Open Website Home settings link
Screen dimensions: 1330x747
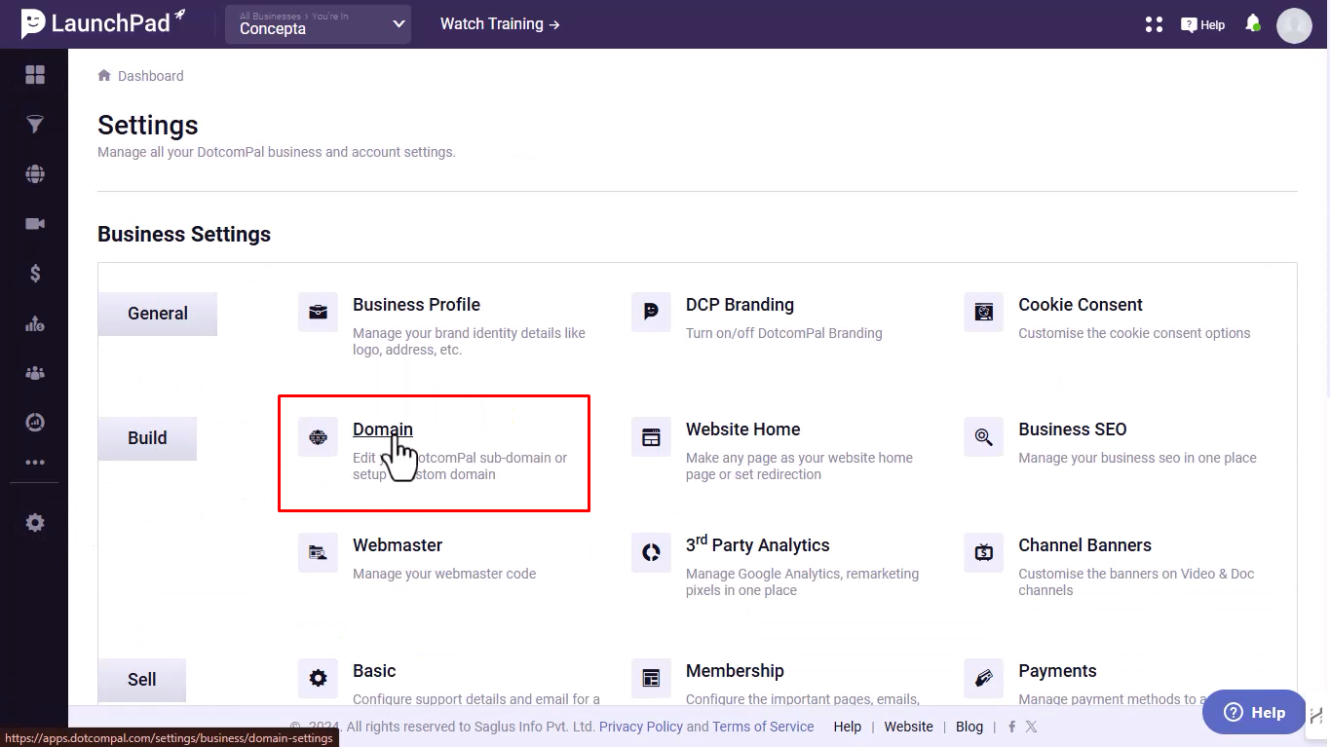pyautogui.click(x=742, y=430)
